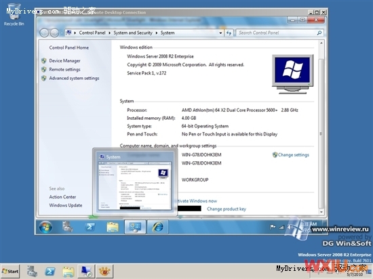The height and width of the screenshot is (279, 373).
Task: Open the address bar history dropdown
Action: pyautogui.click(x=221, y=33)
